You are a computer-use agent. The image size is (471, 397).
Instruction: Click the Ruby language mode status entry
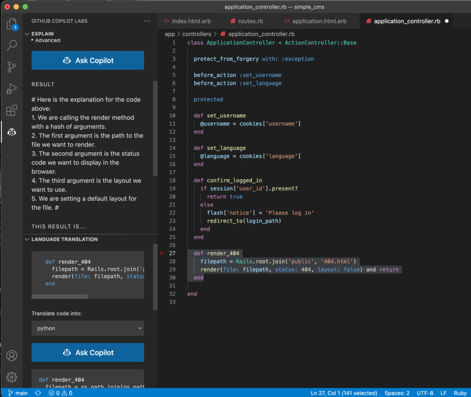(x=460, y=393)
